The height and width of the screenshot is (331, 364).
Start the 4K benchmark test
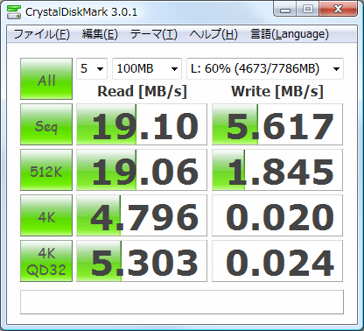pyautogui.click(x=46, y=215)
